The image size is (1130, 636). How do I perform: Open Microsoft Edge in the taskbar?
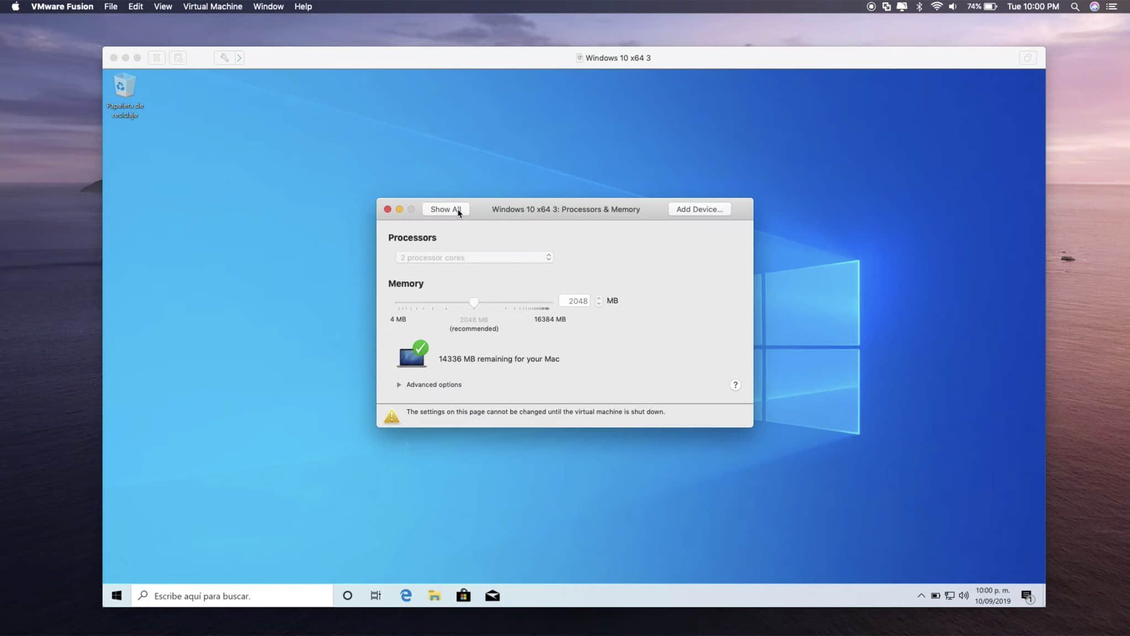click(x=406, y=595)
